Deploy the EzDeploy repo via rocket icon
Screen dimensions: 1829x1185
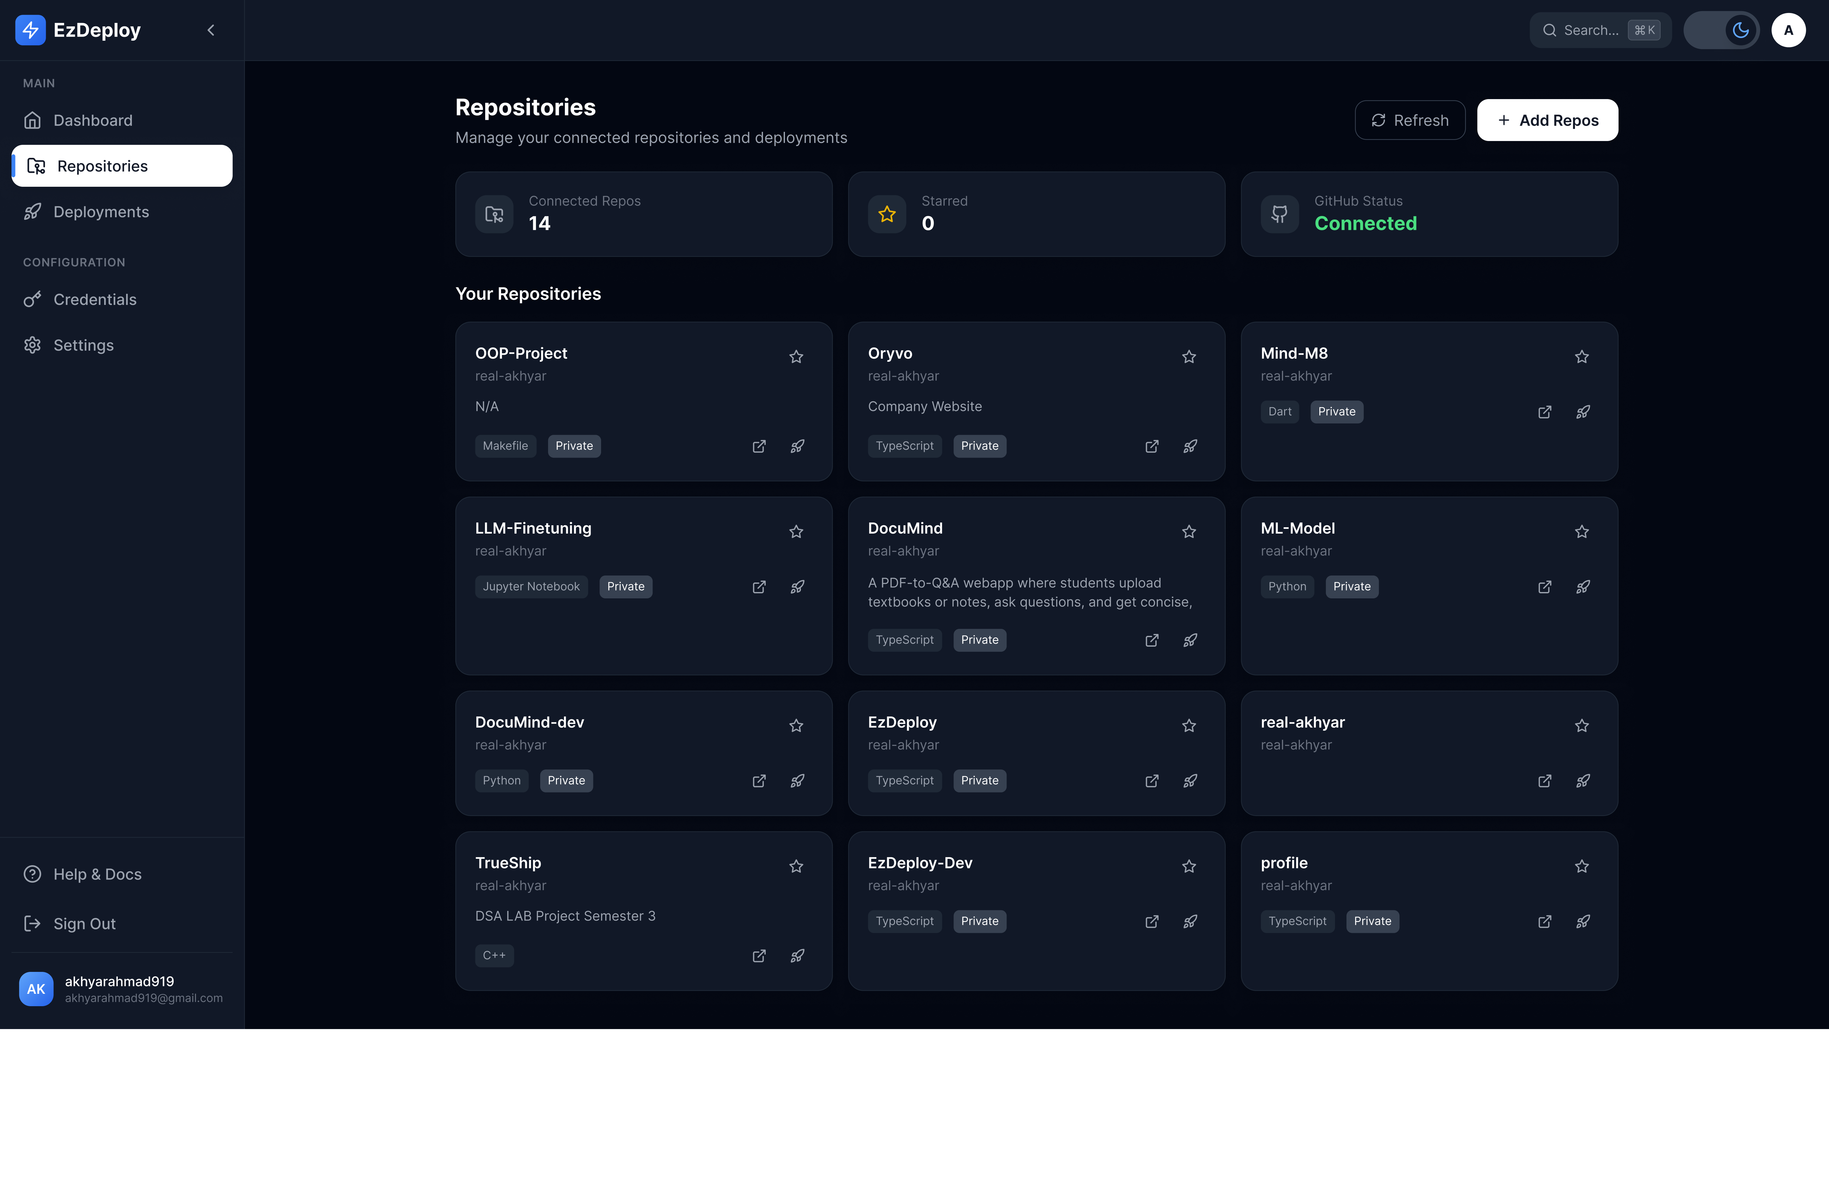pyautogui.click(x=1189, y=781)
